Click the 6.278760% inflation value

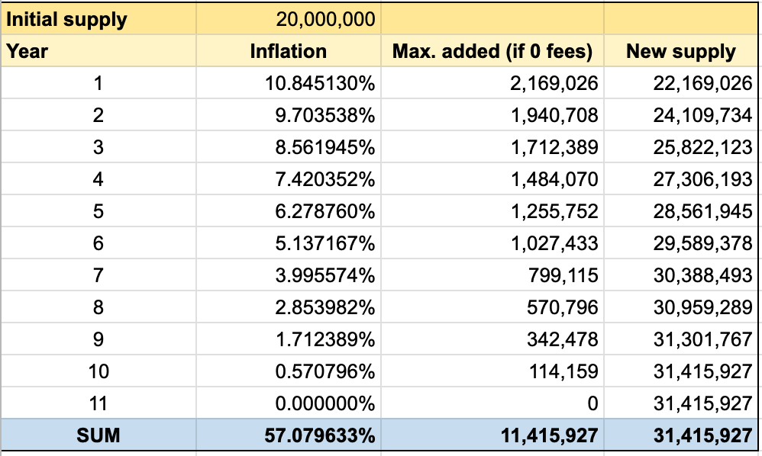pos(323,211)
